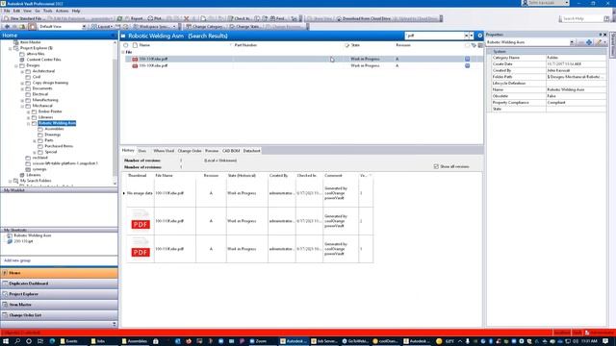The image size is (616, 346).
Task: Click the New Standard File toolbar button
Action: point(23,18)
